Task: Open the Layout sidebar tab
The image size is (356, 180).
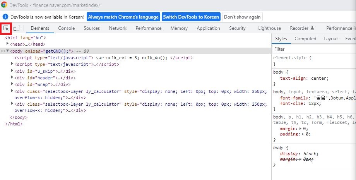Action: (331, 39)
